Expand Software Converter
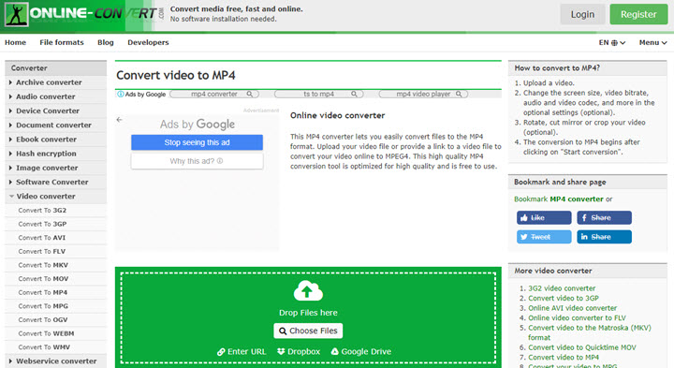 [56, 182]
